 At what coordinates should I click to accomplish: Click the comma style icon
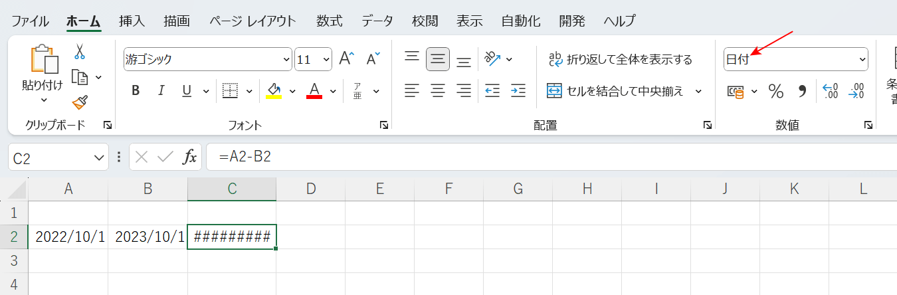(x=802, y=91)
